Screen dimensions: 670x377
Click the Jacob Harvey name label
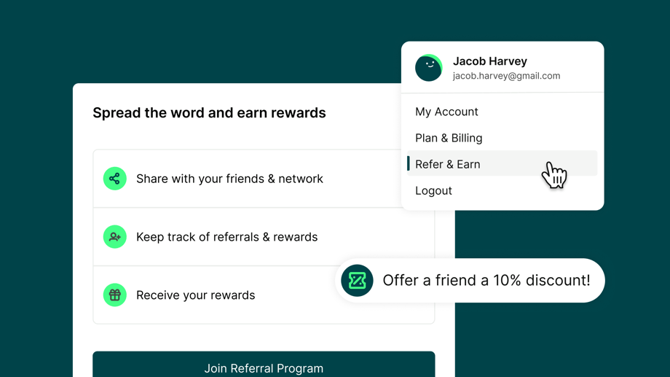pos(489,61)
